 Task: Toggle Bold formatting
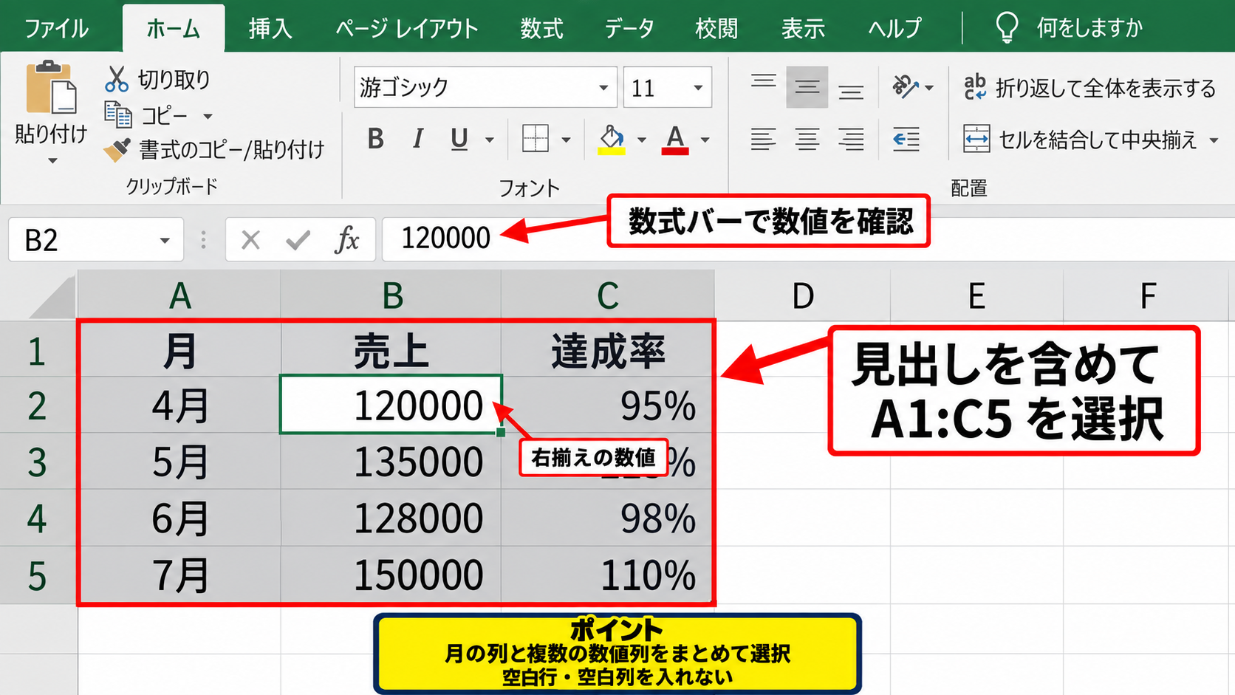pos(375,139)
